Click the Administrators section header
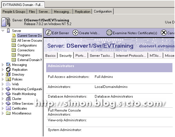This screenshot has width=175, height=137. 109,67
